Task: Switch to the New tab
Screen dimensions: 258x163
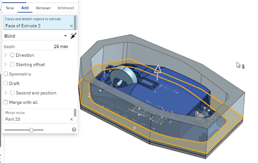Action: point(10,8)
